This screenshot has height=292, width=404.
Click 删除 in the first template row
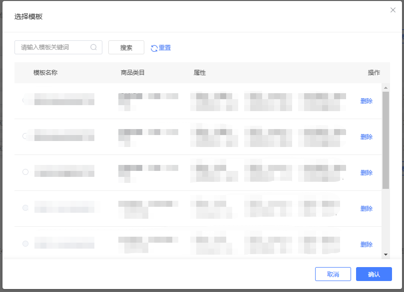coord(366,101)
